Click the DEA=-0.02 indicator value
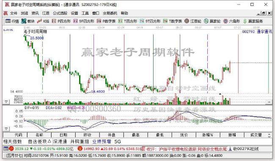275x161 pixels. click(x=54, y=108)
